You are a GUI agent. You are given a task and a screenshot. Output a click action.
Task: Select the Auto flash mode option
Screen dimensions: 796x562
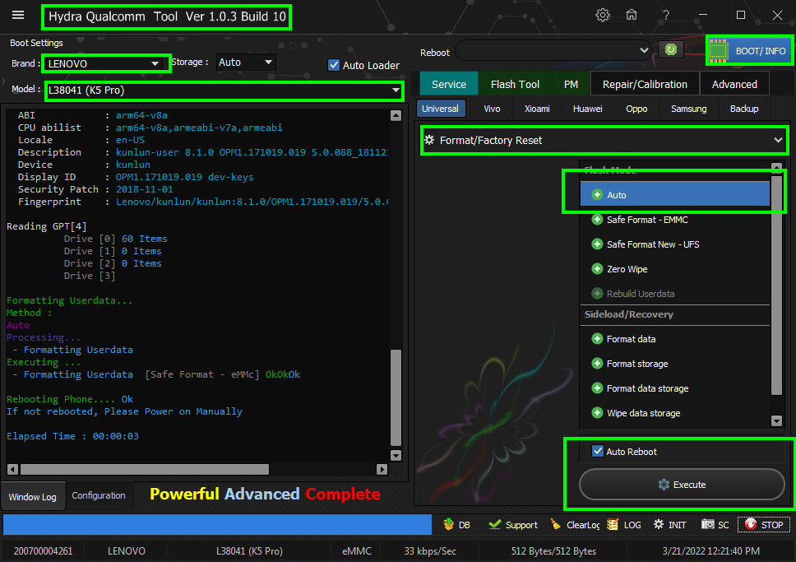click(x=674, y=195)
